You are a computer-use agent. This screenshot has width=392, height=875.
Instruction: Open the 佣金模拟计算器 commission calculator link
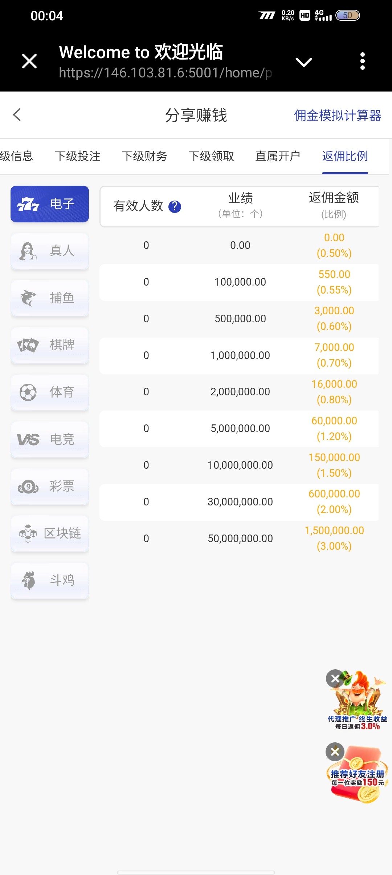pos(337,116)
